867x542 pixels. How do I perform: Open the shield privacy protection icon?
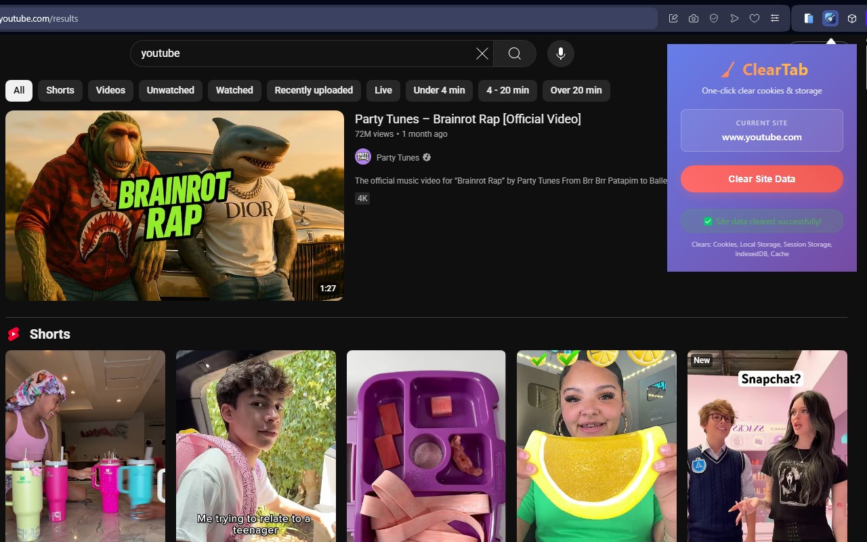(714, 18)
